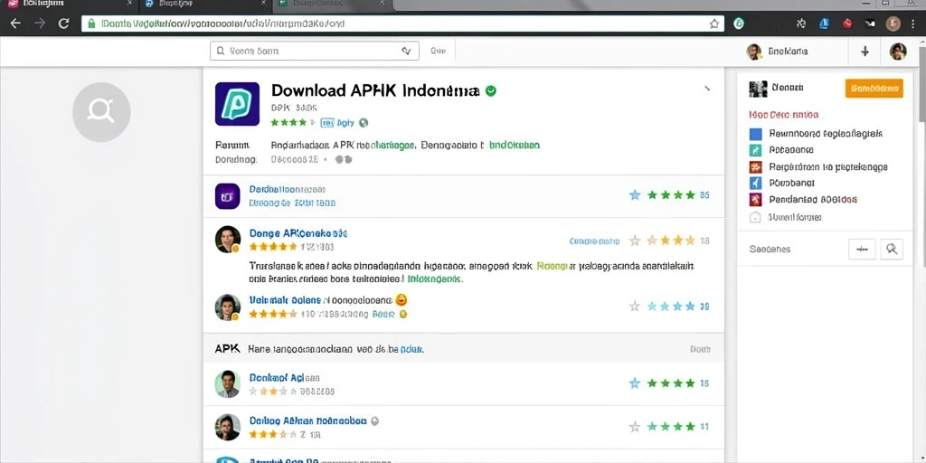Click the Download APHK app logo icon
The height and width of the screenshot is (463, 926).
(x=237, y=104)
